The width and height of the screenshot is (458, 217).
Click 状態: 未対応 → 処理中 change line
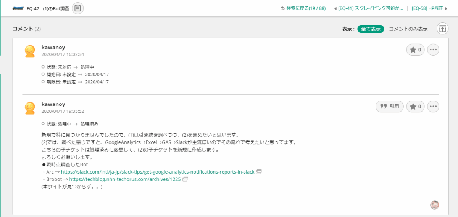click(68, 67)
